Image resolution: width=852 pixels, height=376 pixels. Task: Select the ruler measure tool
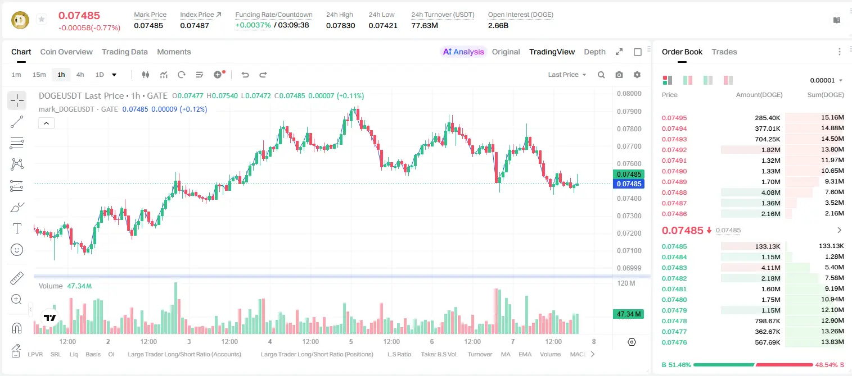click(x=17, y=278)
